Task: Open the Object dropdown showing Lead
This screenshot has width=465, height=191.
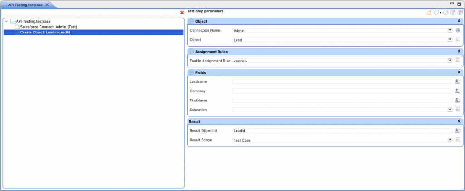Action: tap(450, 40)
